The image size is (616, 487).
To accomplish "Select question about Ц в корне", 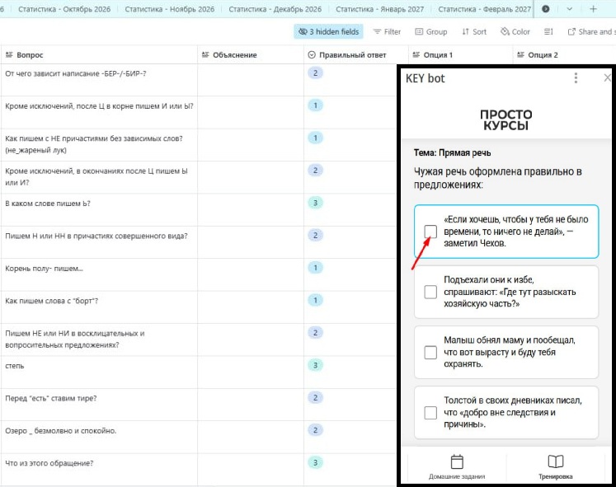I will tap(99, 113).
